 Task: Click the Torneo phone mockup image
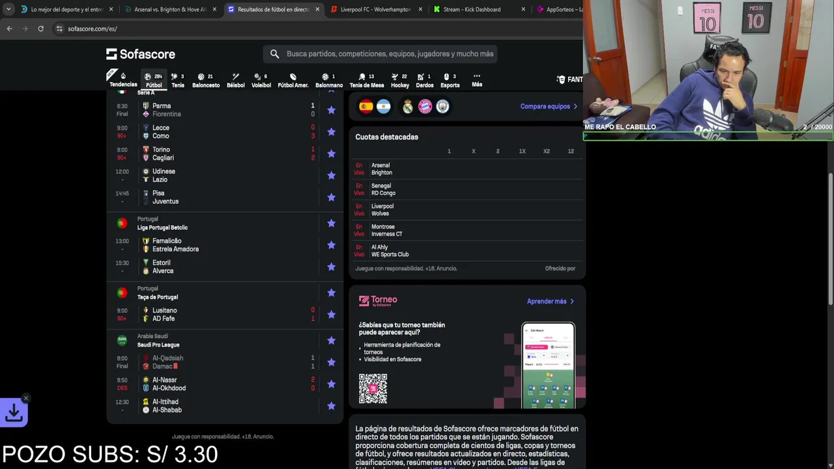(548, 365)
